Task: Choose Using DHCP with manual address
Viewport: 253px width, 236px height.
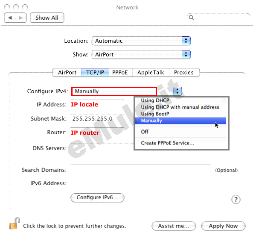Action: point(180,107)
